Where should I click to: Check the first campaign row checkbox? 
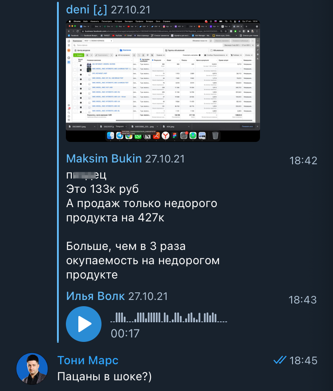click(75, 65)
